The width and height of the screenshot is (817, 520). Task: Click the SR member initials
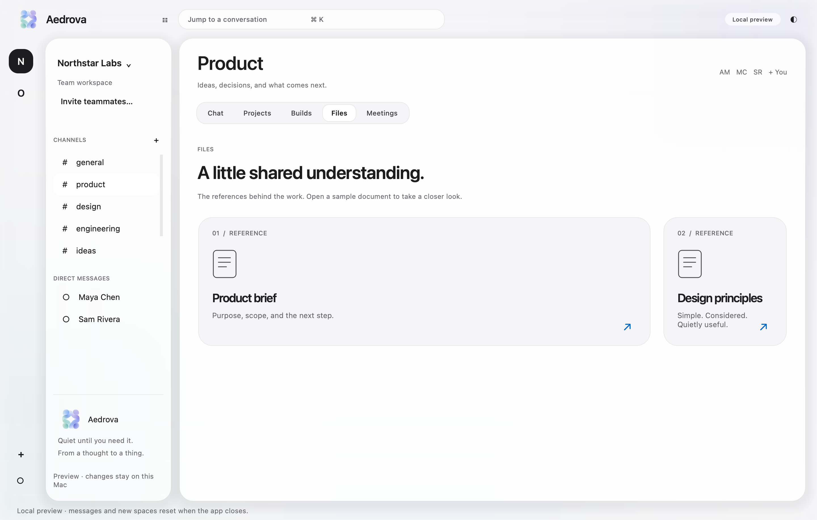pyautogui.click(x=758, y=72)
